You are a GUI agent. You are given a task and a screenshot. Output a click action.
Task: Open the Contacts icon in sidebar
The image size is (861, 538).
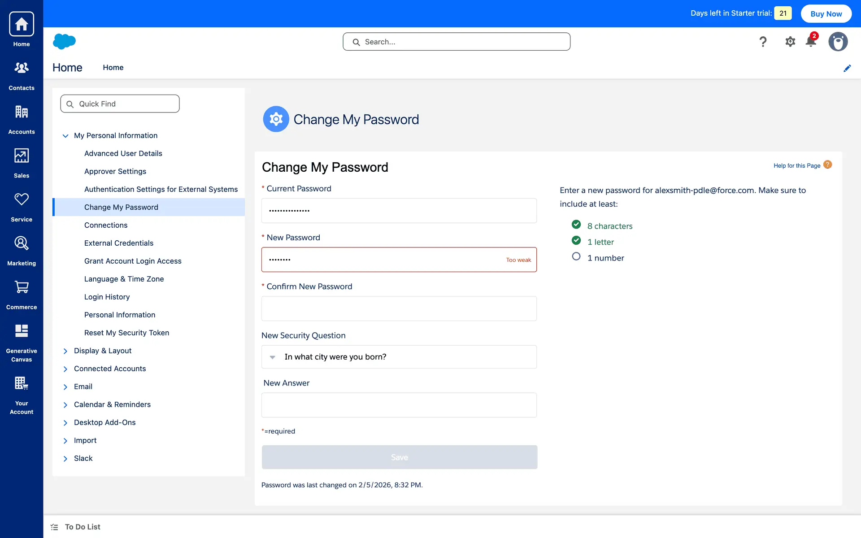point(22,68)
